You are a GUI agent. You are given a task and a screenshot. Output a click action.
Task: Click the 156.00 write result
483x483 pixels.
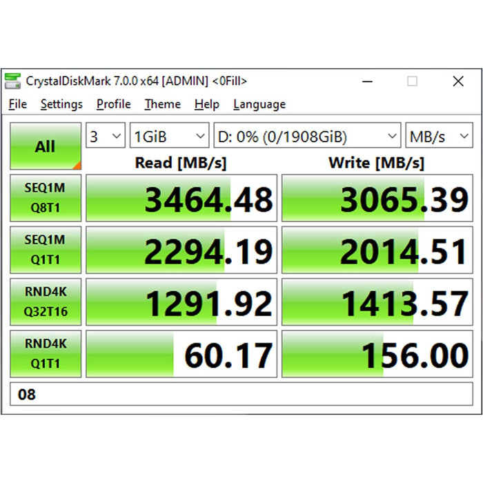(377, 354)
